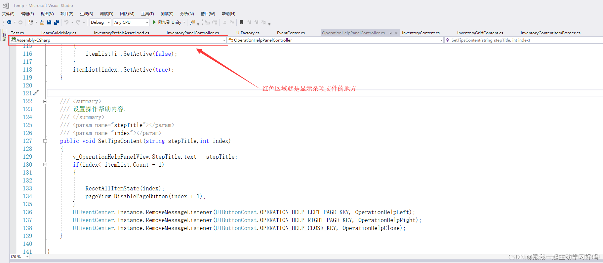Switch to the EventCenter.cs tab

pyautogui.click(x=291, y=33)
